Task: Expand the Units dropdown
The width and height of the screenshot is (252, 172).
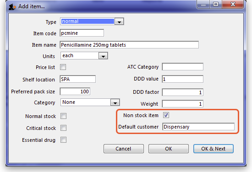Action: 103,56
